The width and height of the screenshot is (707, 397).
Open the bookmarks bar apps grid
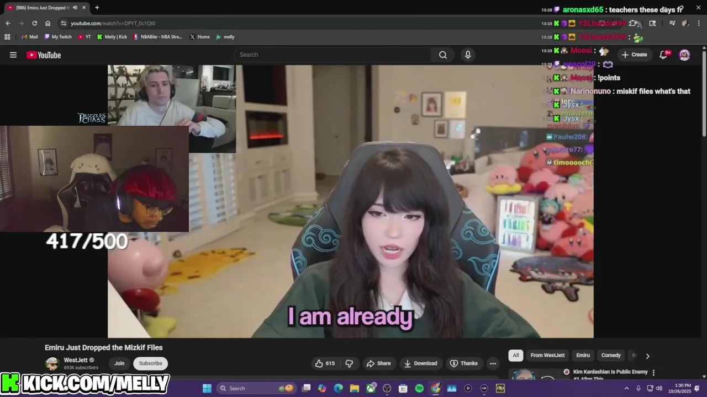(7, 37)
